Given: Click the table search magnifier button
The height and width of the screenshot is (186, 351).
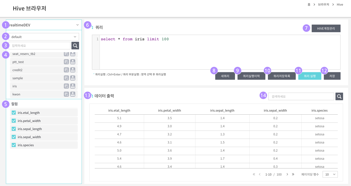Looking at the screenshot, I should [75, 46].
